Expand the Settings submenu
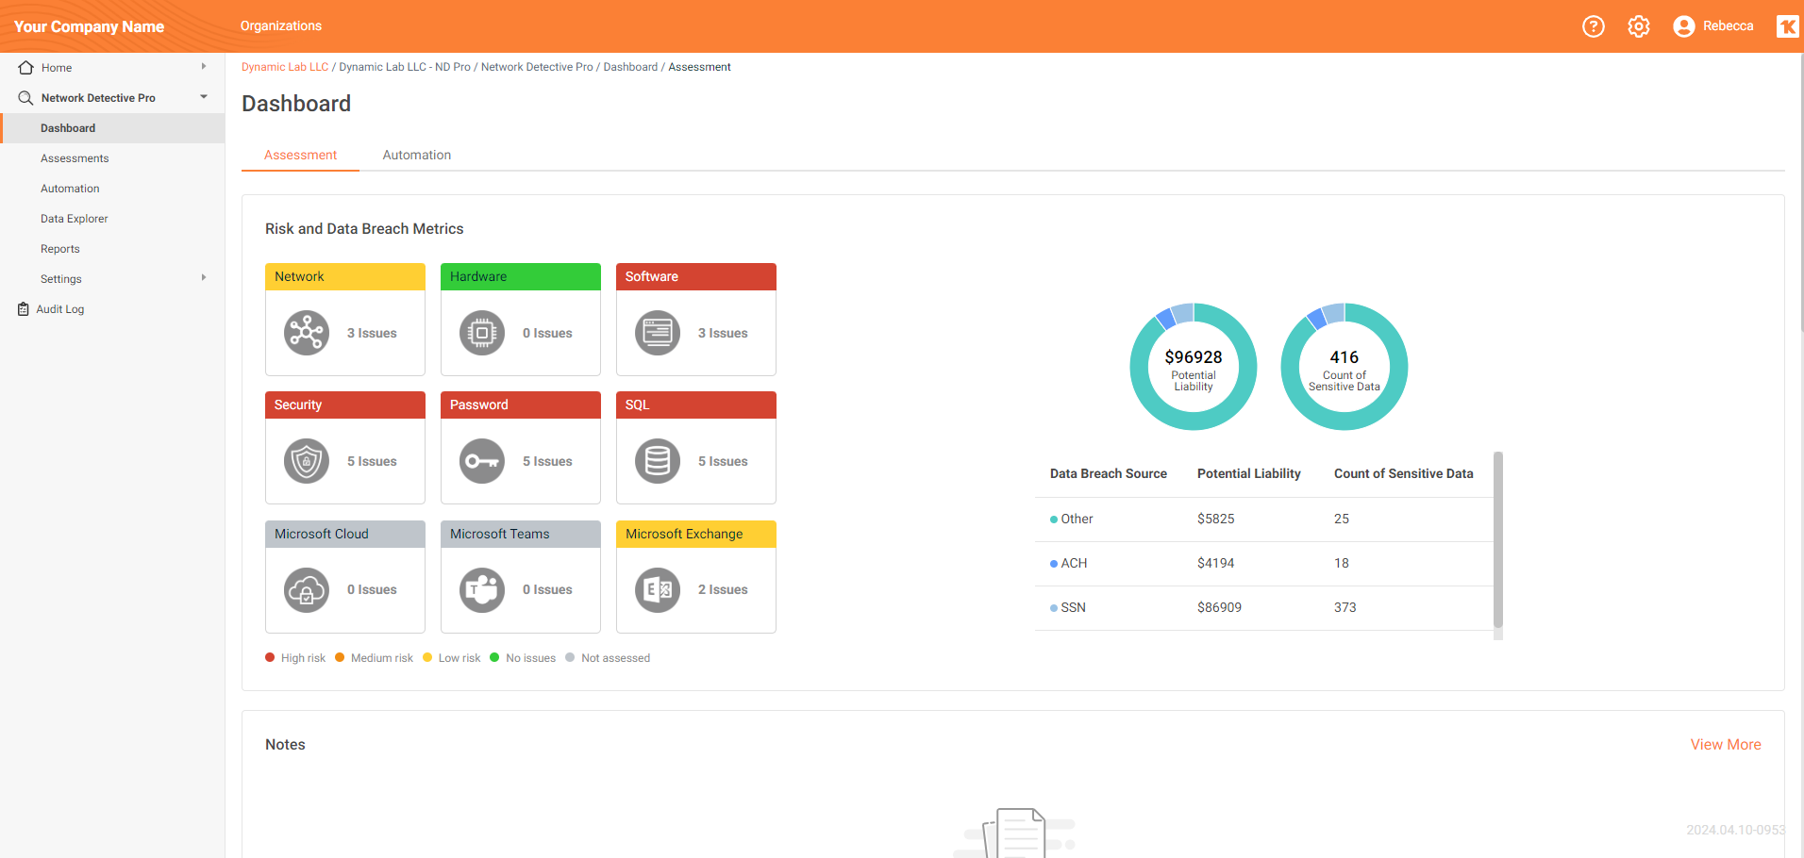Screen dimensions: 1804x858 point(203,278)
